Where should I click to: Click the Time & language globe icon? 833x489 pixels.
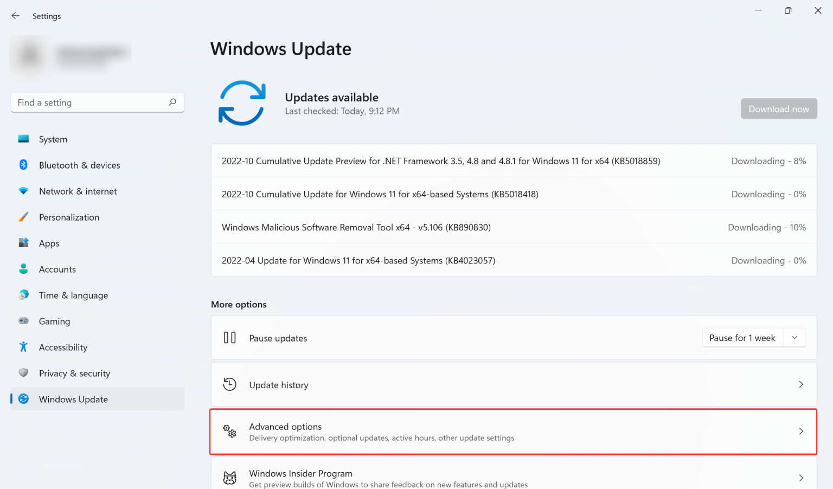click(23, 295)
